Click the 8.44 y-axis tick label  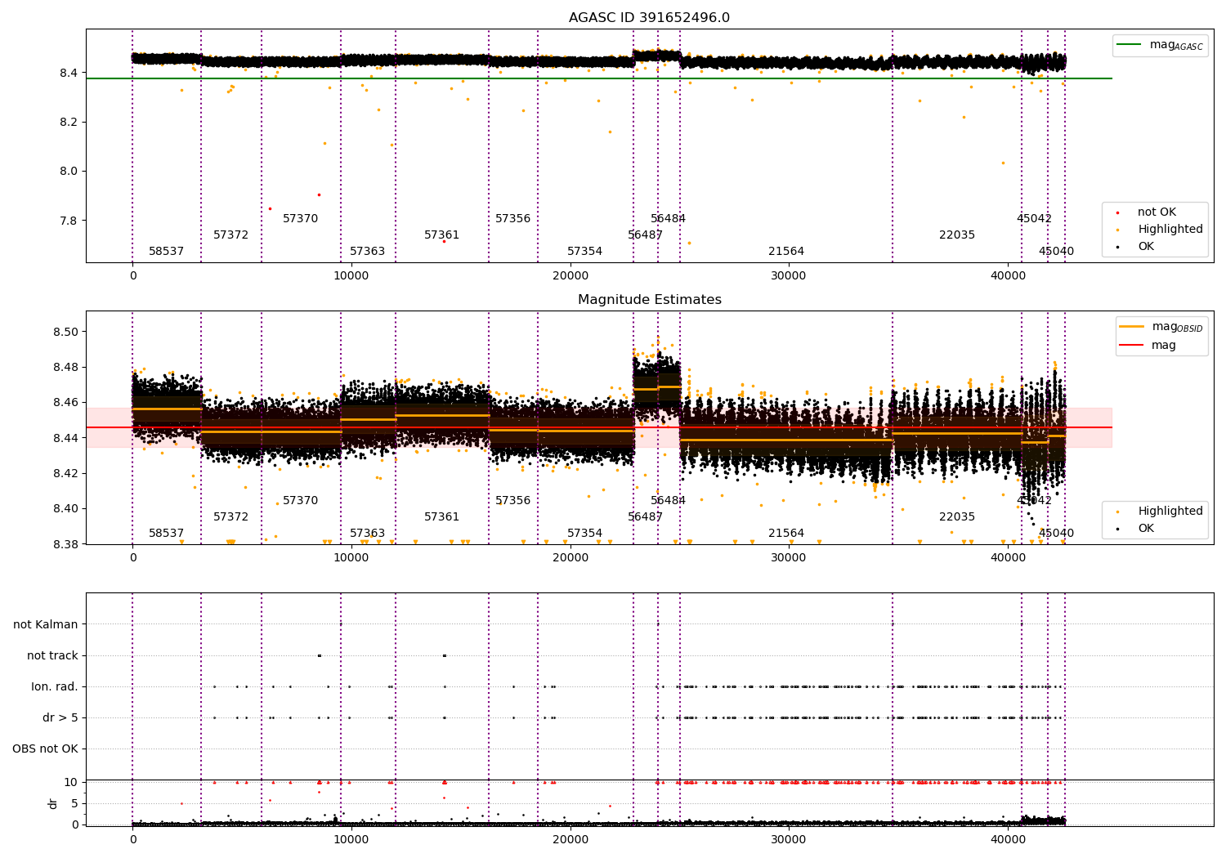tap(65, 439)
